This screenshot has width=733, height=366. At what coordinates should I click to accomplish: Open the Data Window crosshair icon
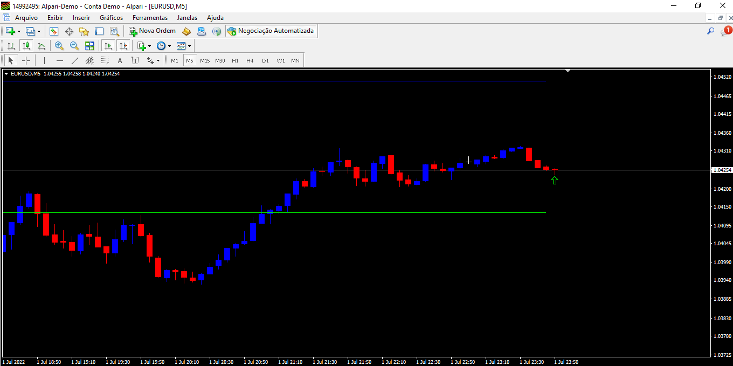[69, 31]
